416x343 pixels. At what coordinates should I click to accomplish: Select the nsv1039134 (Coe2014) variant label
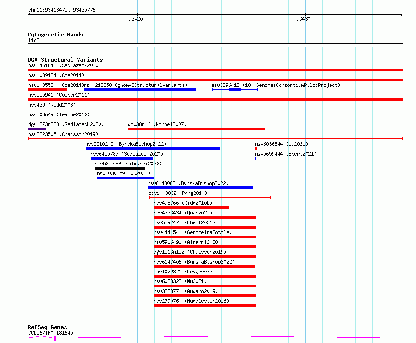coord(56,75)
